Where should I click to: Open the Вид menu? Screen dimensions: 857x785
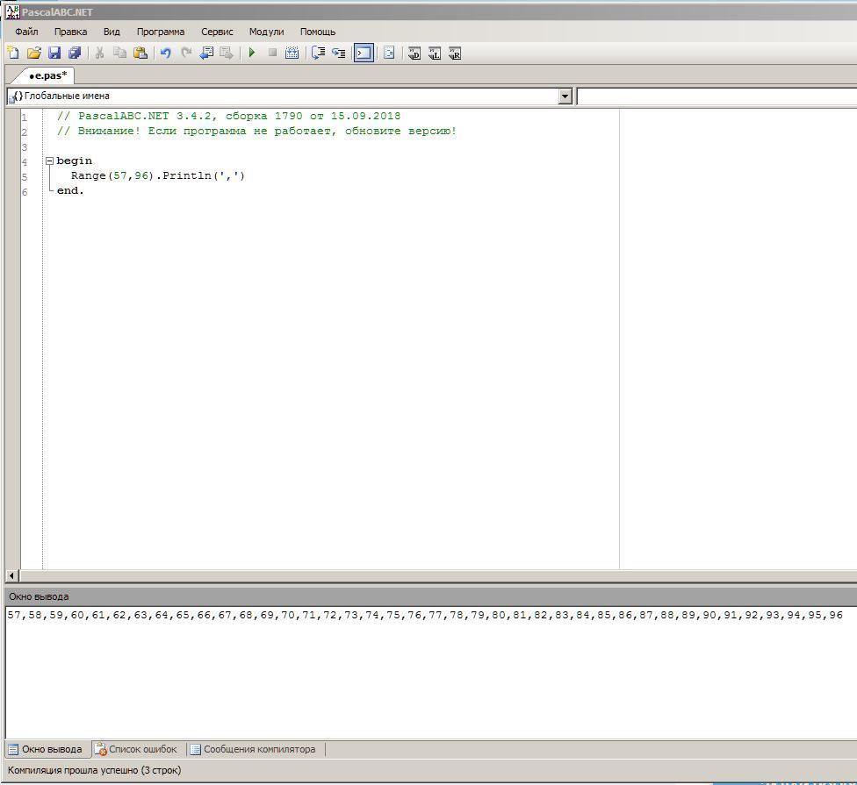(112, 32)
